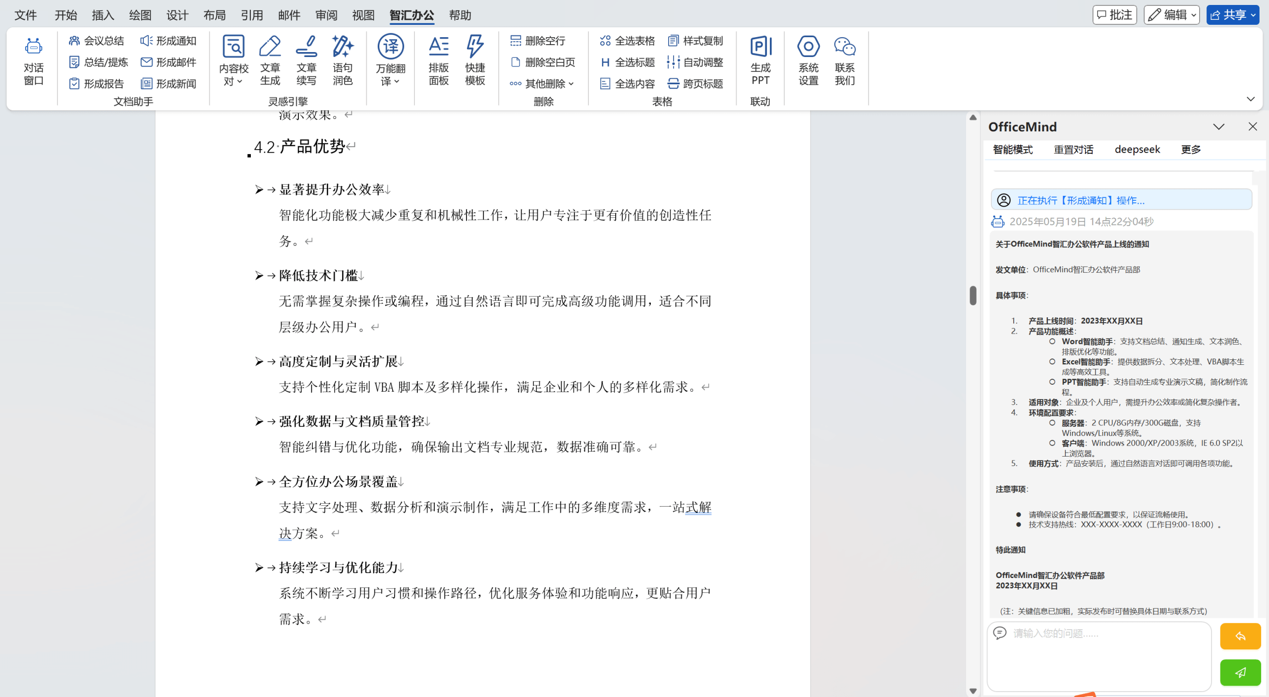Switch to the 插入 tab
The width and height of the screenshot is (1269, 697).
pos(103,15)
